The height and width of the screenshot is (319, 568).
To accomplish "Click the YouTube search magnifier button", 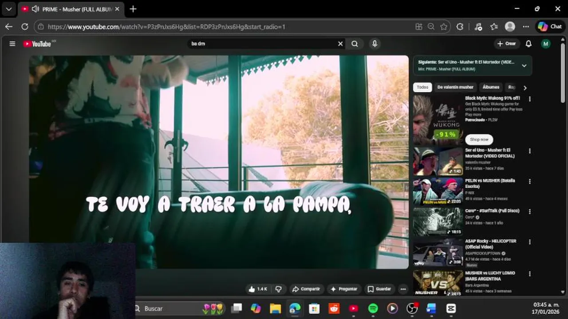I will pyautogui.click(x=355, y=44).
